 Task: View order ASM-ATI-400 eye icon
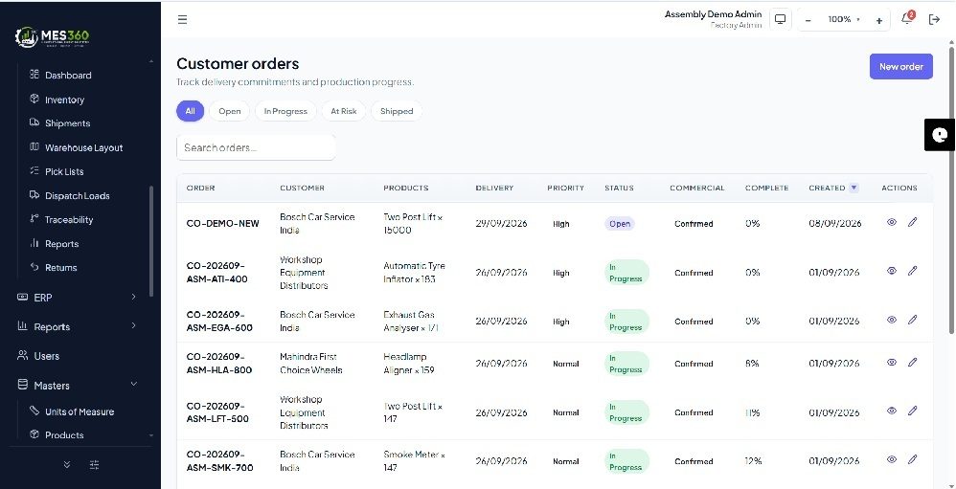[892, 271]
